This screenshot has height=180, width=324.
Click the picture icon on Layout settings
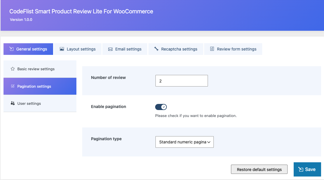(62, 49)
